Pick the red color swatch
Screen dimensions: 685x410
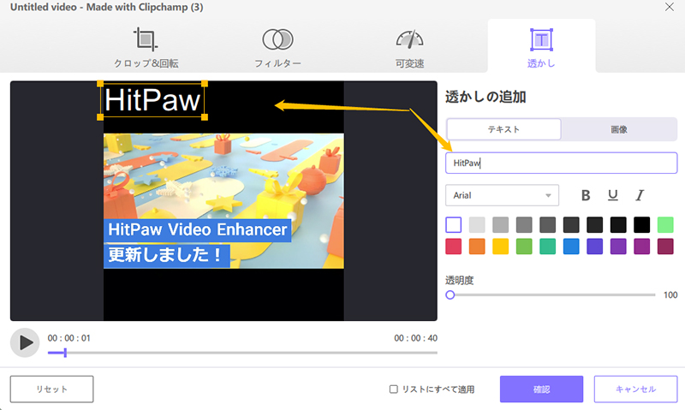454,247
